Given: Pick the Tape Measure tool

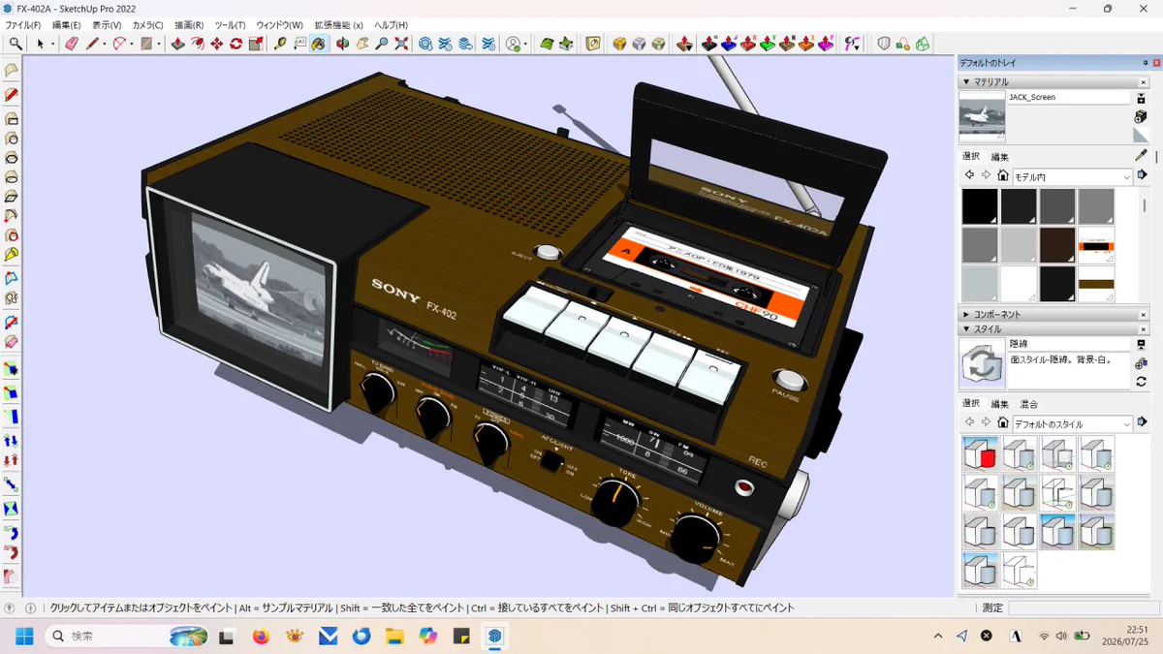Looking at the screenshot, I should (x=280, y=44).
